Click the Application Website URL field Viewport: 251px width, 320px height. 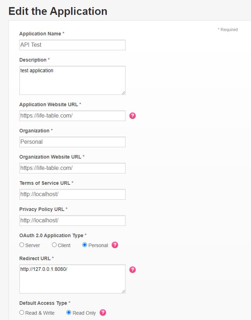[72, 116]
